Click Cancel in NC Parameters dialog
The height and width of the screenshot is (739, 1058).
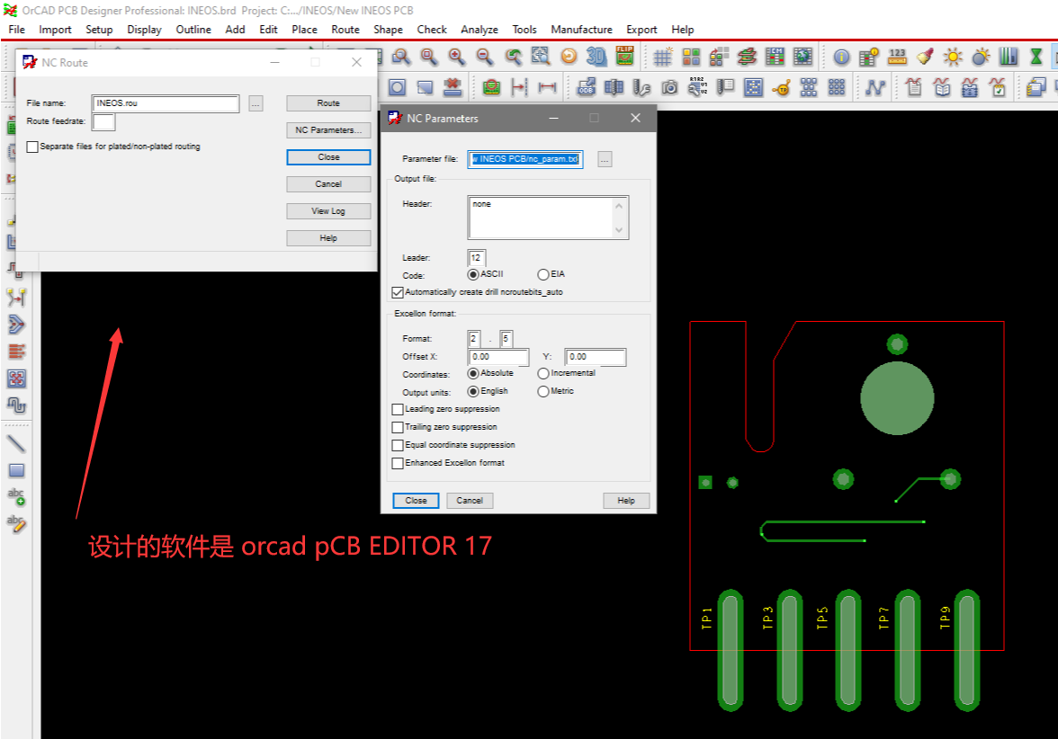[x=470, y=500]
